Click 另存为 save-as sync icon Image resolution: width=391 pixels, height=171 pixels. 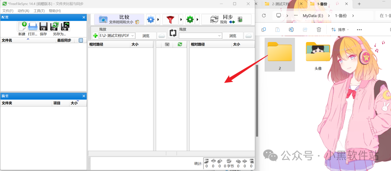tap(54, 26)
